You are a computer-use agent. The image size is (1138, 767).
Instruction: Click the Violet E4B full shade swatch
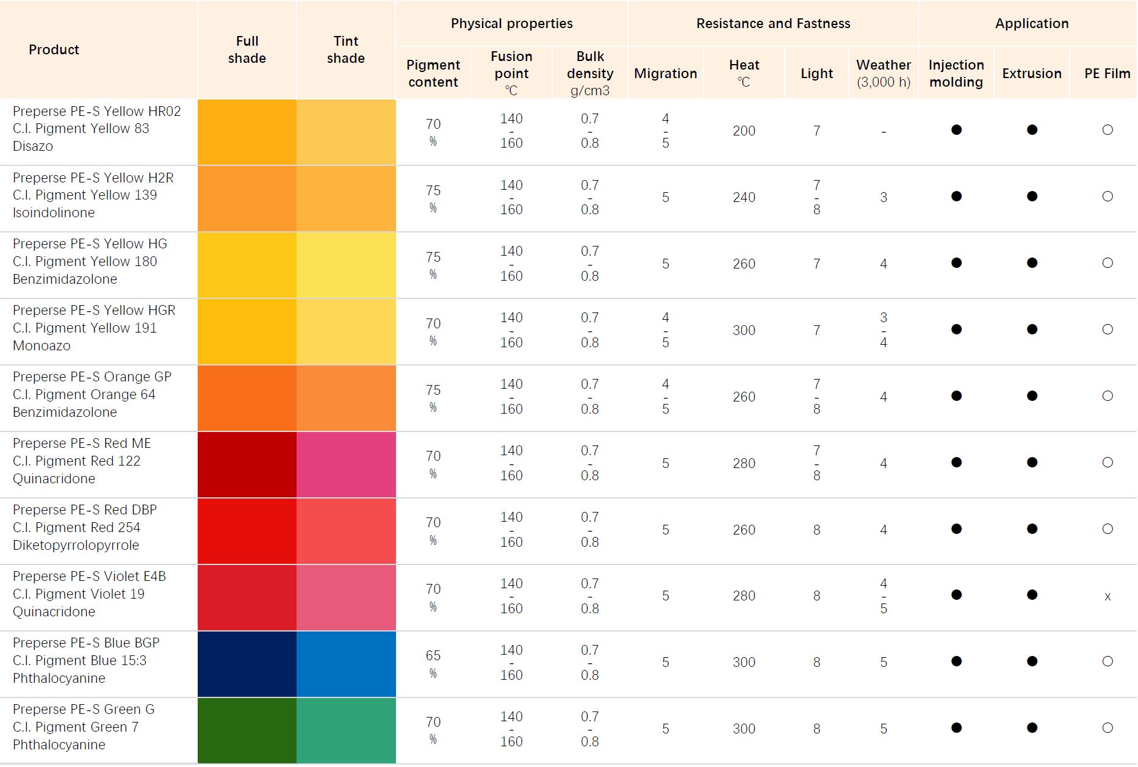(247, 597)
